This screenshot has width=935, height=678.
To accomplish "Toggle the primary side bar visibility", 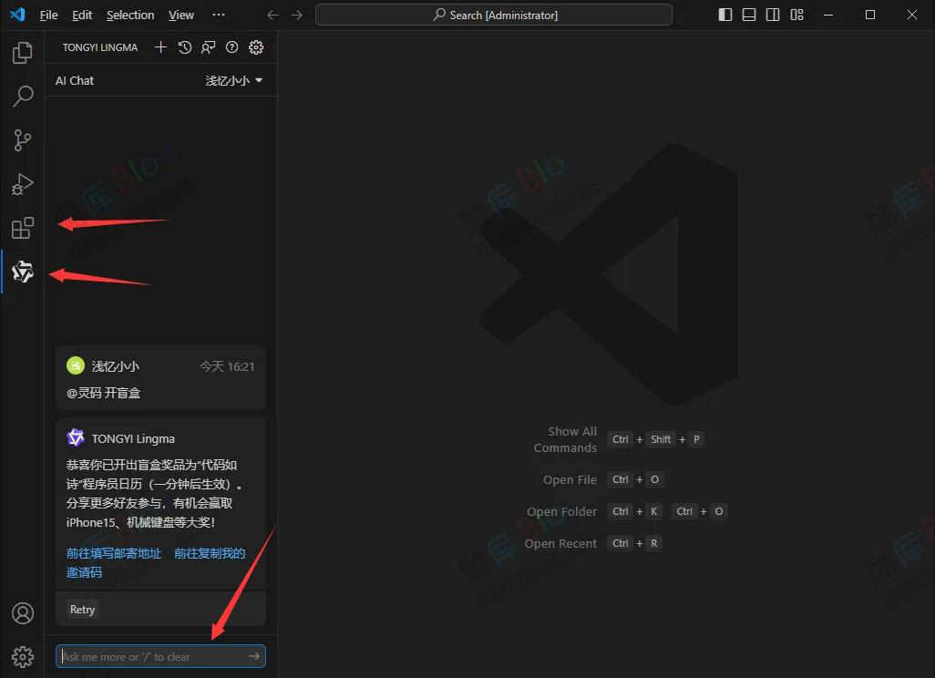I will 725,15.
